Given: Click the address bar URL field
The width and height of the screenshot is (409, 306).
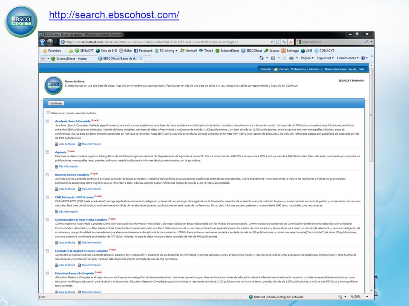Looking at the screenshot, I should pos(167,42).
